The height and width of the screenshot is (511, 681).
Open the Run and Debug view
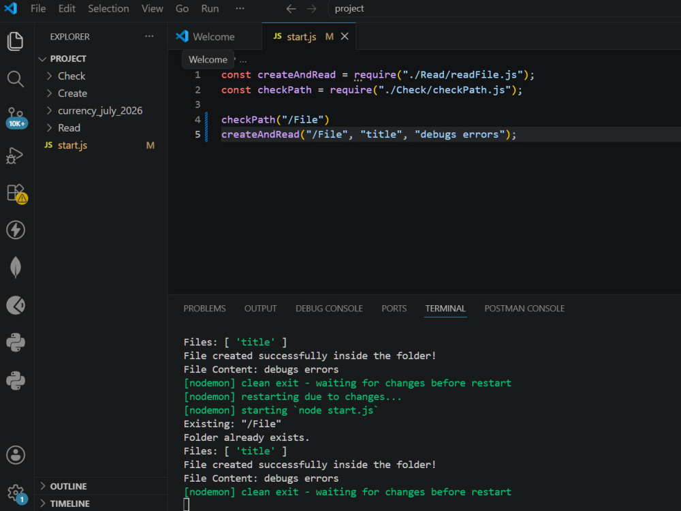(x=15, y=155)
